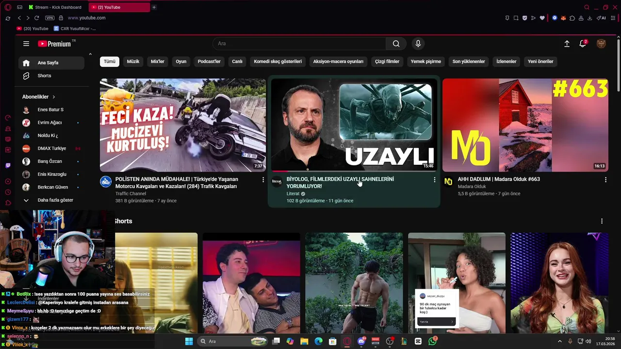The image size is (621, 349).
Task: Open the (20) YouTube bookmark
Action: coord(33,29)
